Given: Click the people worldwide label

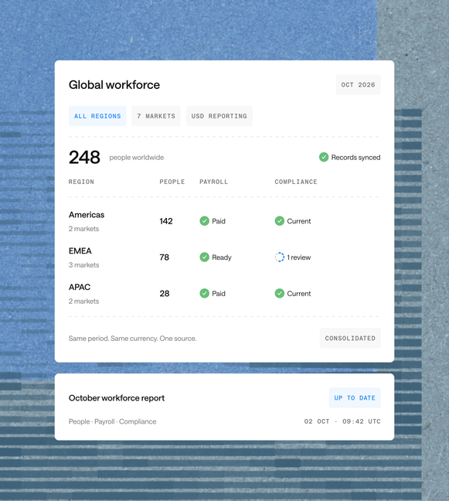Looking at the screenshot, I should click(x=136, y=158).
